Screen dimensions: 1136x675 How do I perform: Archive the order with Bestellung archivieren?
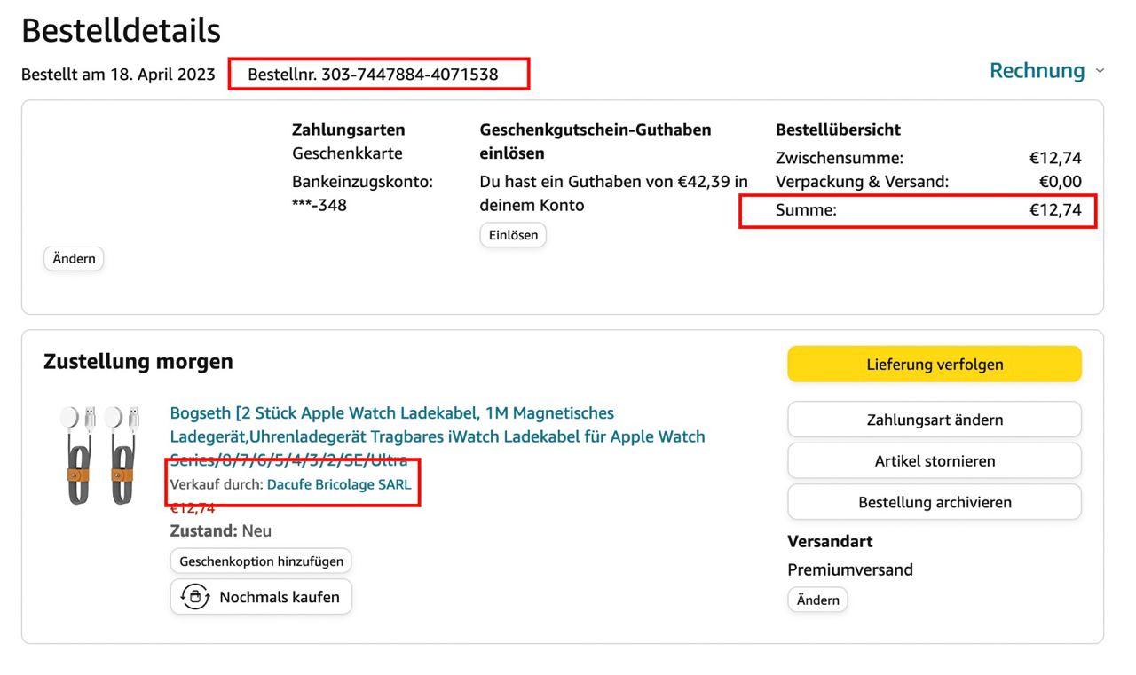pos(934,502)
